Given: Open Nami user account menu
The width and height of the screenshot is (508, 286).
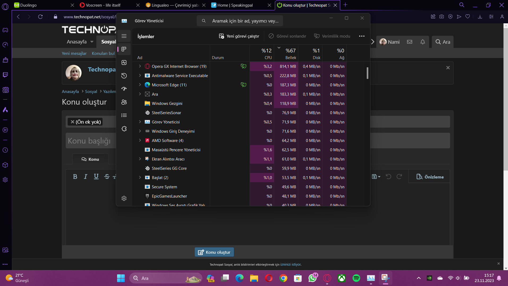Looking at the screenshot, I should coord(390,42).
